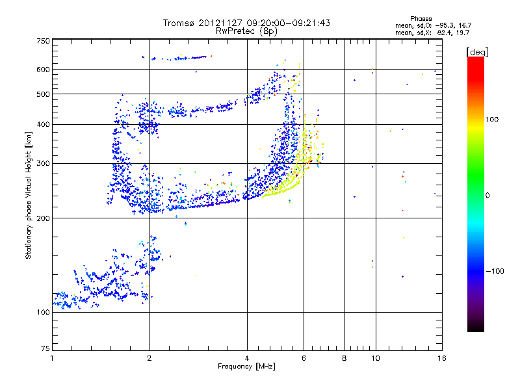Click the y-axis tick label "400"

pos(43,125)
